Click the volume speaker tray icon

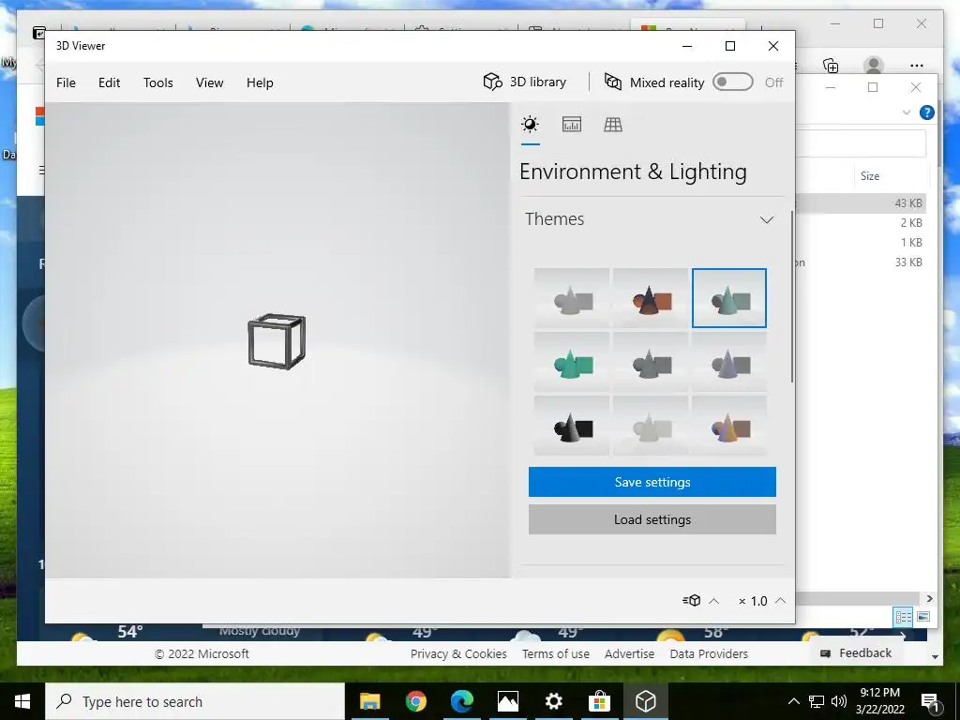tap(839, 701)
